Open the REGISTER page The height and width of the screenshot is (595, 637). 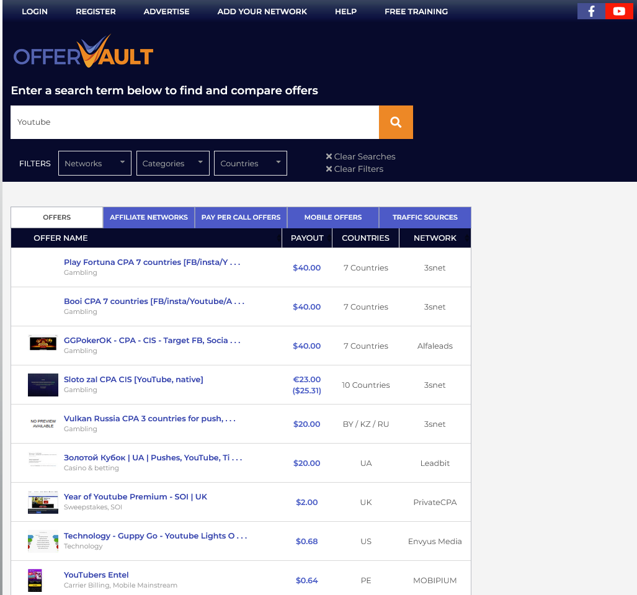point(96,11)
